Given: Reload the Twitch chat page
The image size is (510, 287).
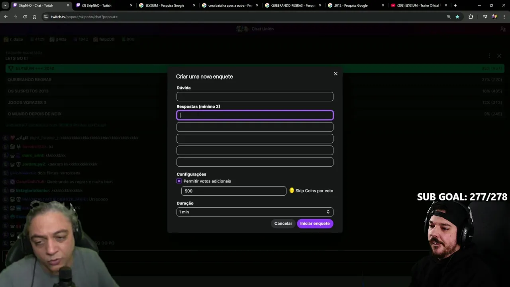Looking at the screenshot, I should [x=25, y=17].
